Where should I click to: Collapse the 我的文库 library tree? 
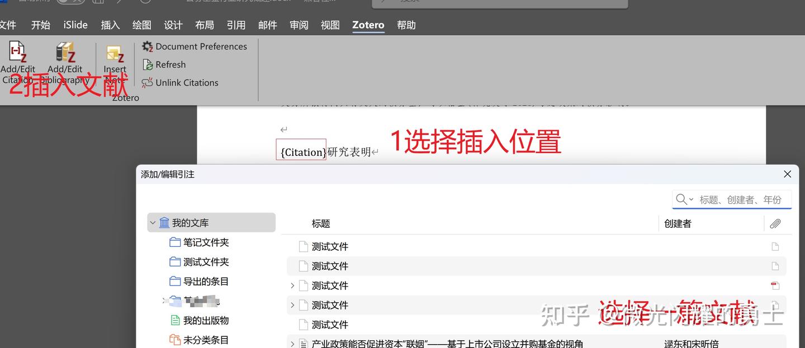(x=153, y=223)
